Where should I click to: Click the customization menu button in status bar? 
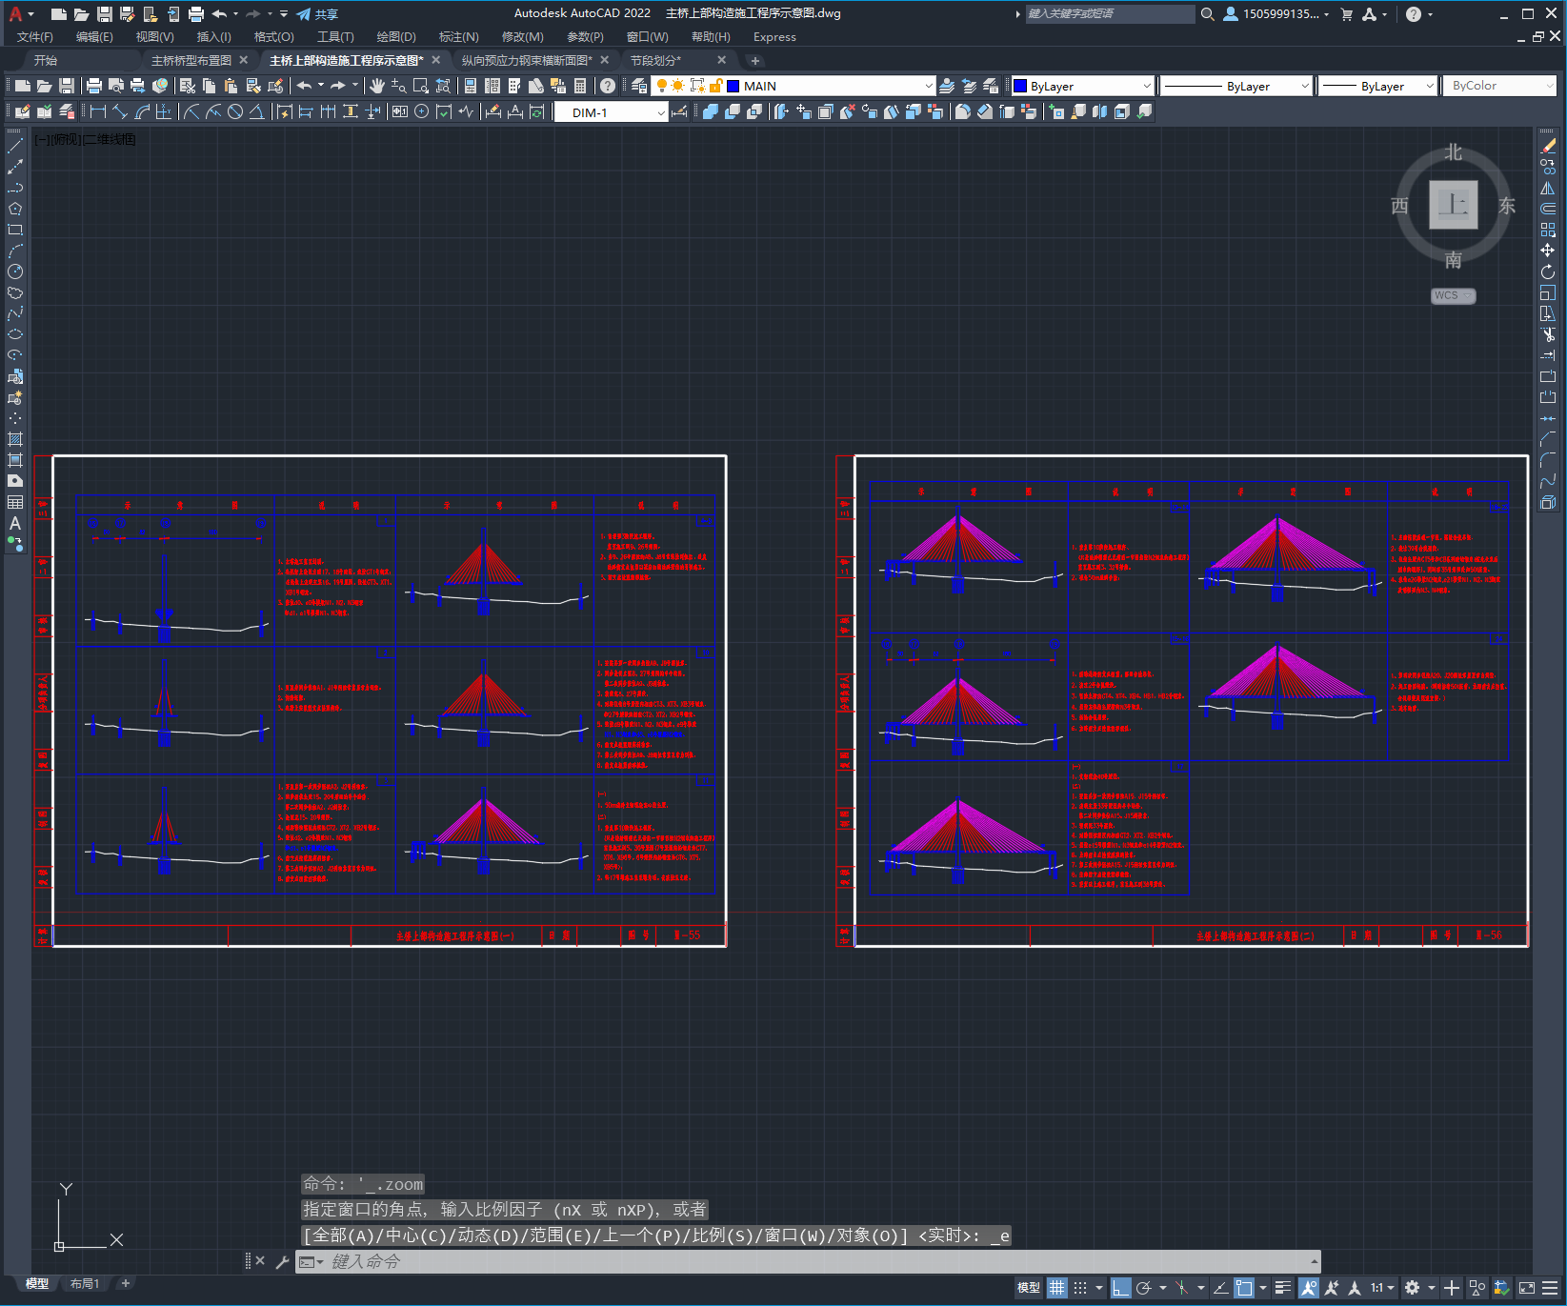tap(1550, 1288)
